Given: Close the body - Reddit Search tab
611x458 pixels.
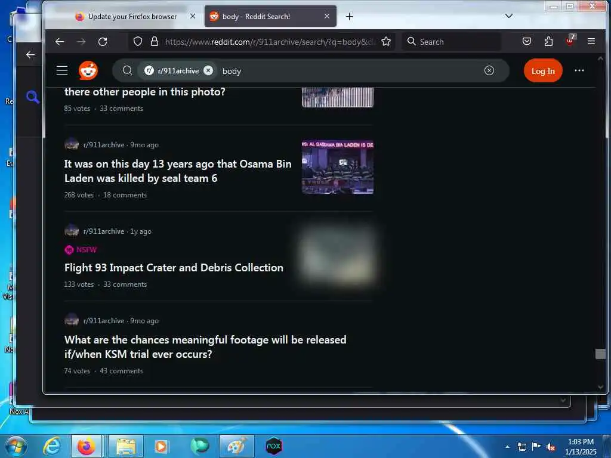Looking at the screenshot, I should tap(327, 16).
